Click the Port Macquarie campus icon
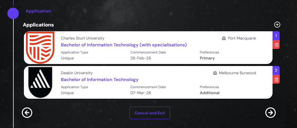The height and width of the screenshot is (128, 297). [224, 38]
